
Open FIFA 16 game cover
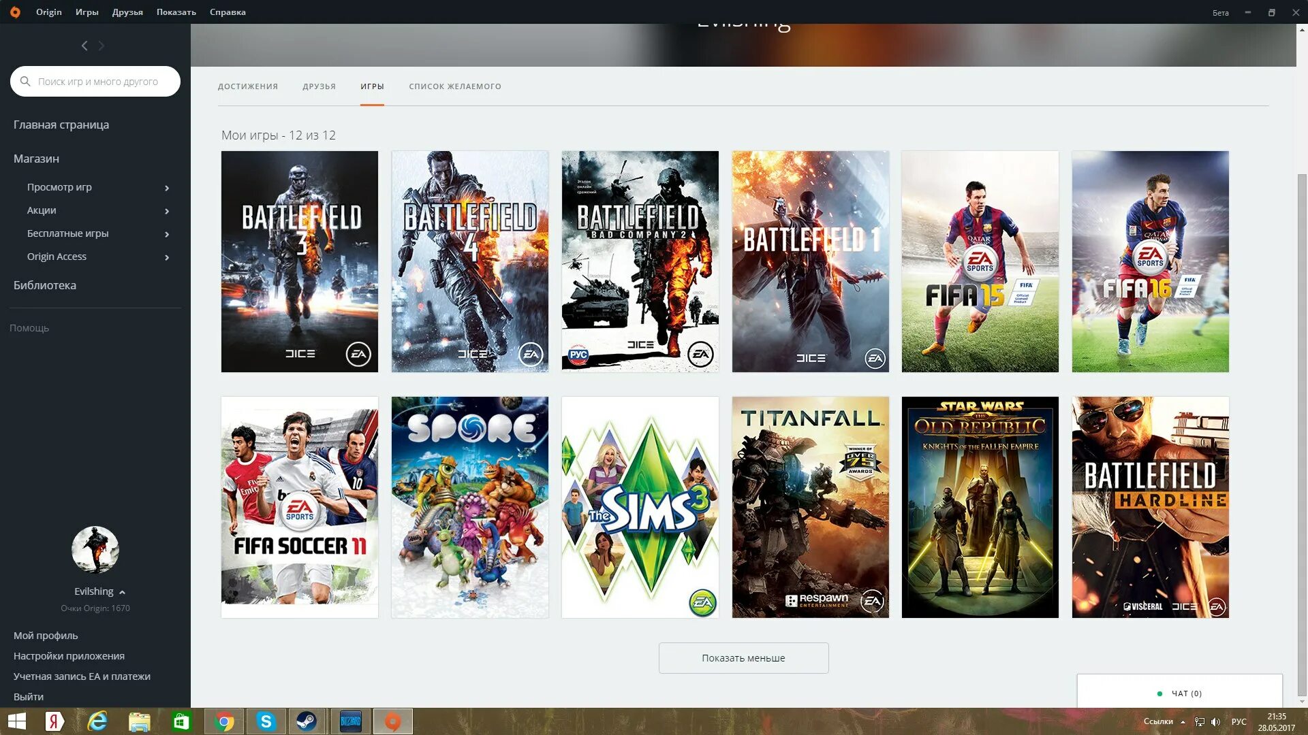(1151, 261)
